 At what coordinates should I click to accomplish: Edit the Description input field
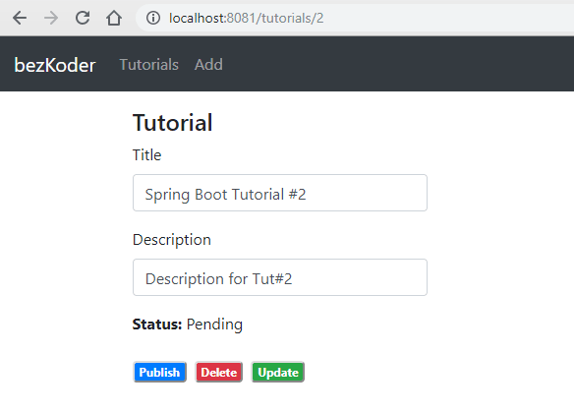coord(280,277)
